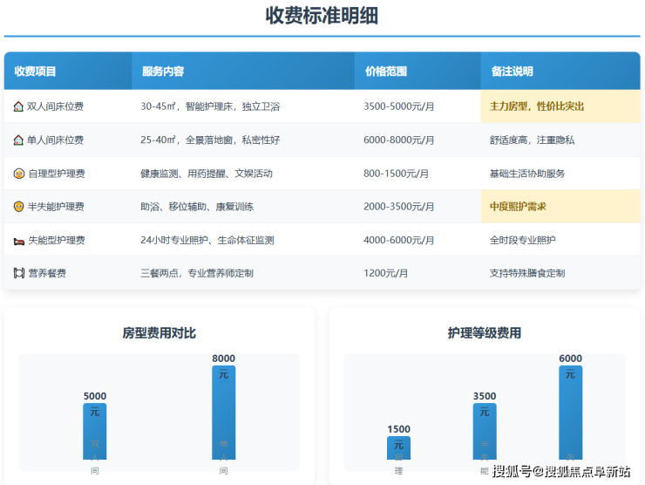Click the 1200元/月 price cell
645x485 pixels.
tap(386, 273)
